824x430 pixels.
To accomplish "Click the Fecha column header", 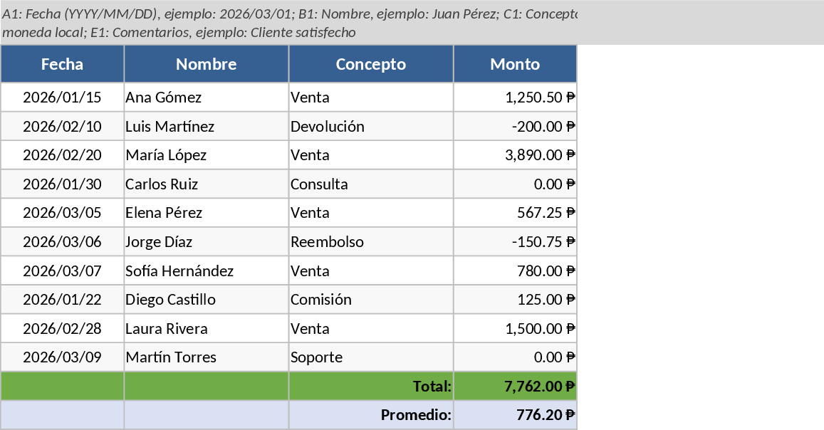I will pos(62,64).
